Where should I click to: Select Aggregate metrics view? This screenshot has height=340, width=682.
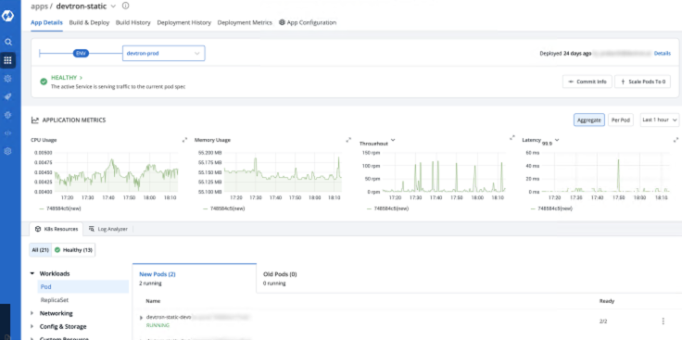click(x=589, y=120)
